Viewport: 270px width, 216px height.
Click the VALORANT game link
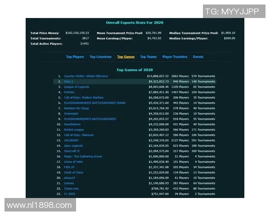point(71,140)
